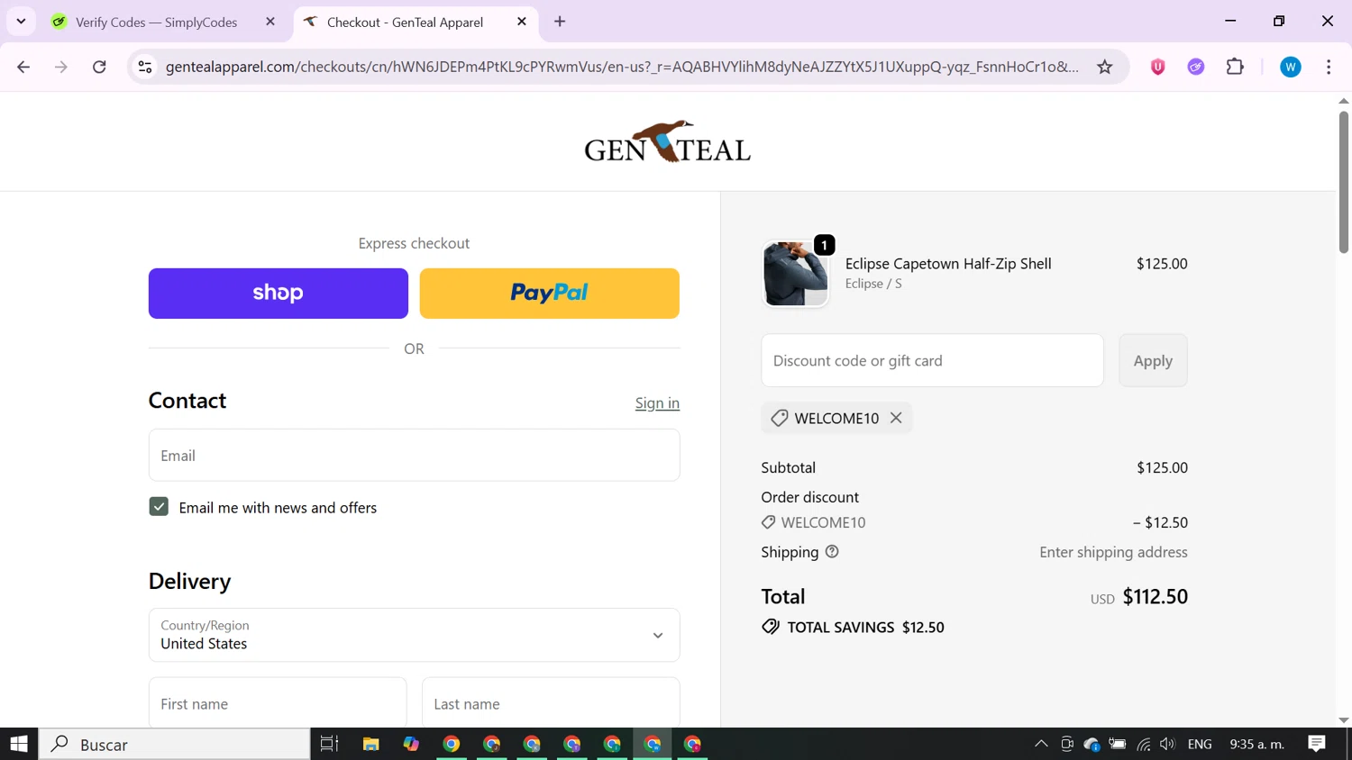Apply the discount code with Apply button

1153,360
